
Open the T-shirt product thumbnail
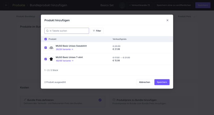click(x=51, y=59)
